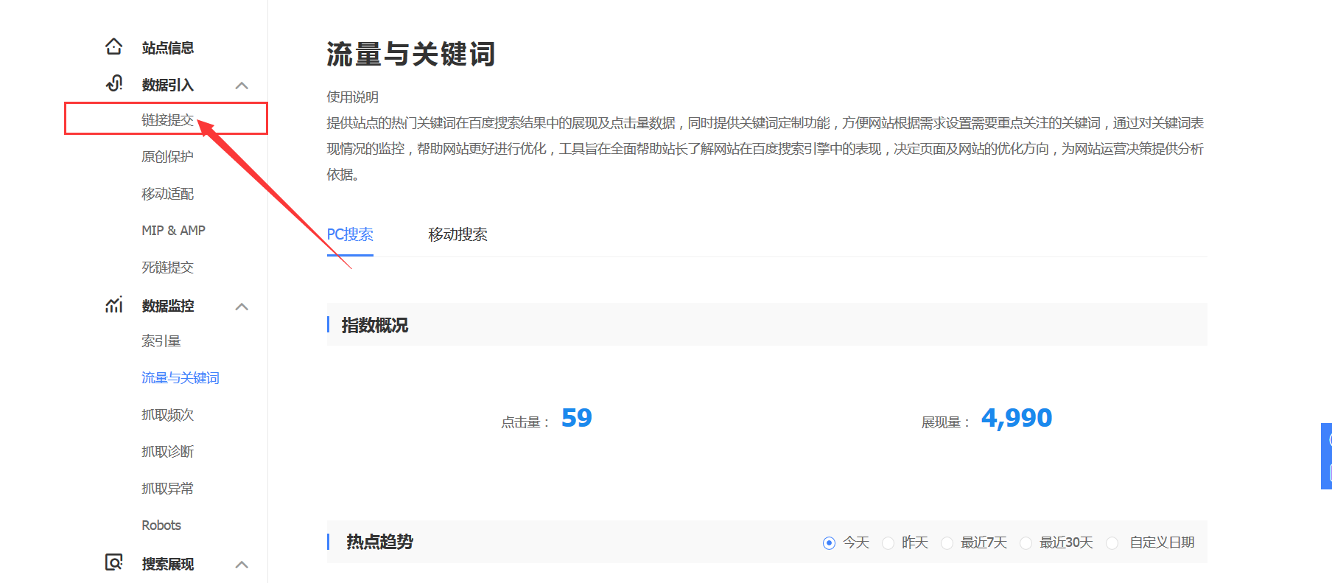
Task: Click the 数据监控 chart icon
Action: click(x=114, y=304)
